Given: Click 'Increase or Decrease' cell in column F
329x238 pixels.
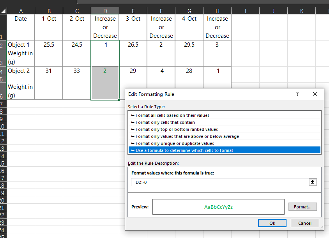Looking at the screenshot, I should pos(161,27).
